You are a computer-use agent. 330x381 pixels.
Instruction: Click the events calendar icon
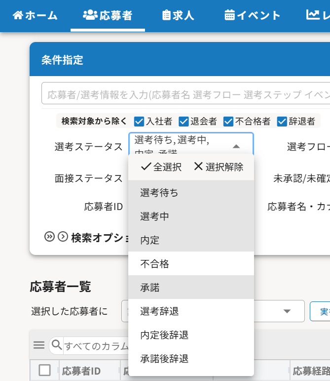pyautogui.click(x=229, y=15)
